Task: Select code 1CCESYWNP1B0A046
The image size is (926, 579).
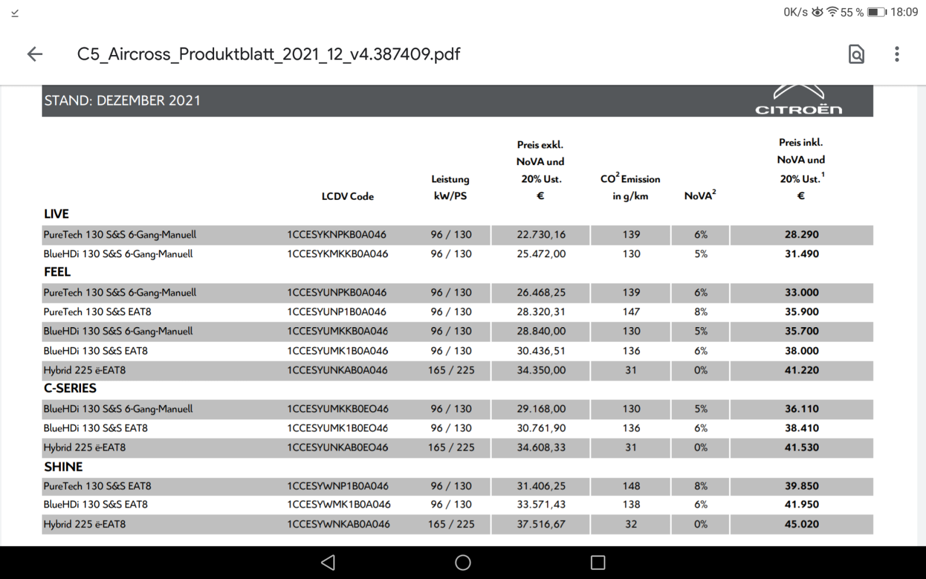Action: 337,486
